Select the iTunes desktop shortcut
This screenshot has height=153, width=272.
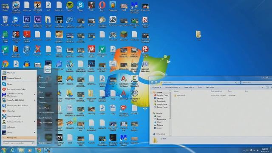(x=27, y=50)
